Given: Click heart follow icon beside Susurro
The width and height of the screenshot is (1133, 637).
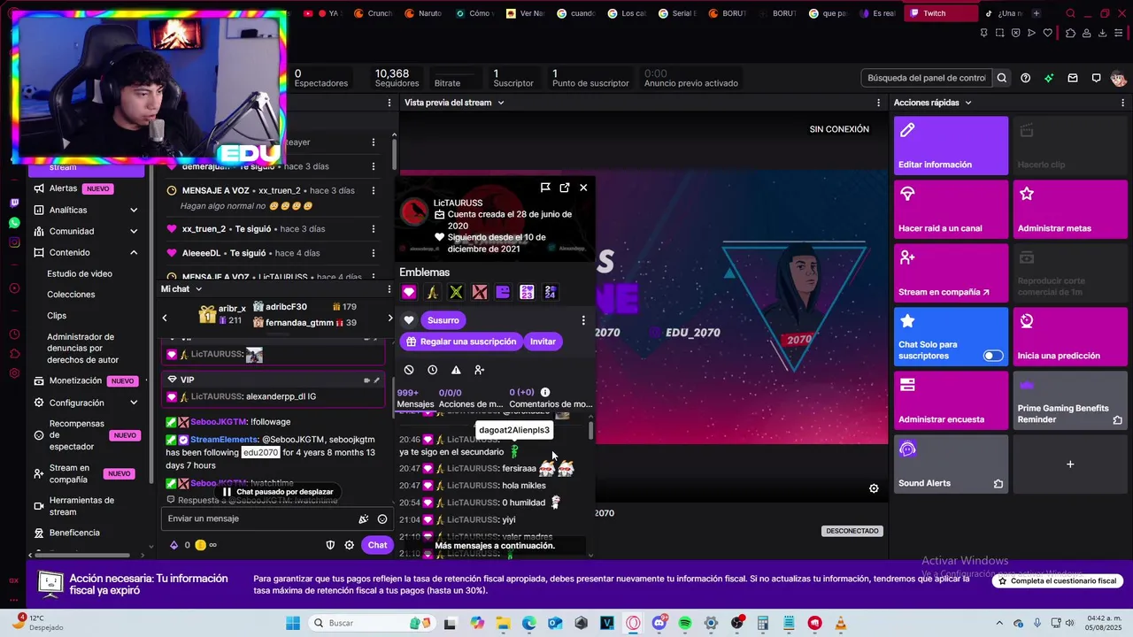Looking at the screenshot, I should point(409,320).
